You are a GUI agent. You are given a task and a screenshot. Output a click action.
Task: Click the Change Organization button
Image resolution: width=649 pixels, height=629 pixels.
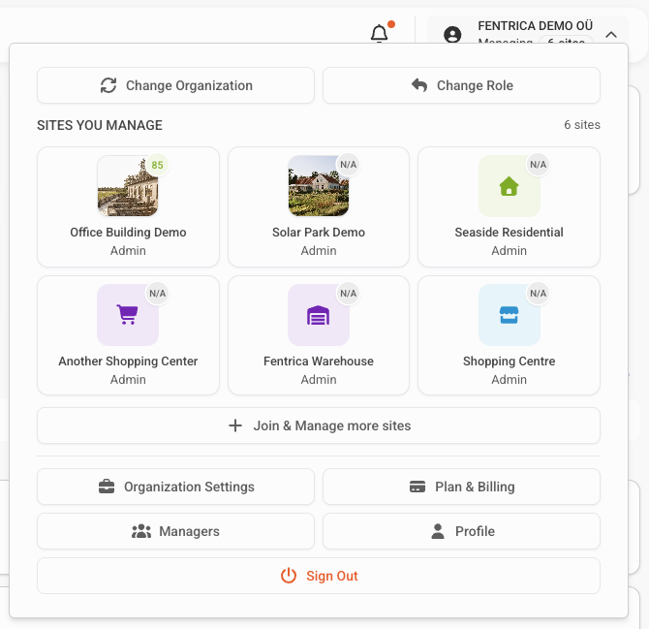175,85
